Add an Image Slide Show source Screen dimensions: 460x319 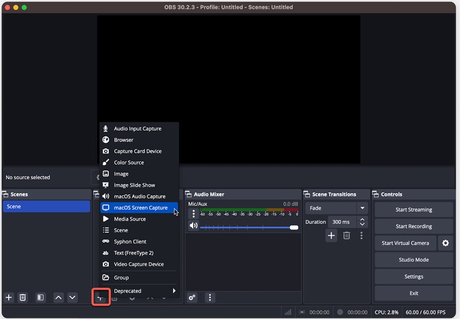point(140,185)
